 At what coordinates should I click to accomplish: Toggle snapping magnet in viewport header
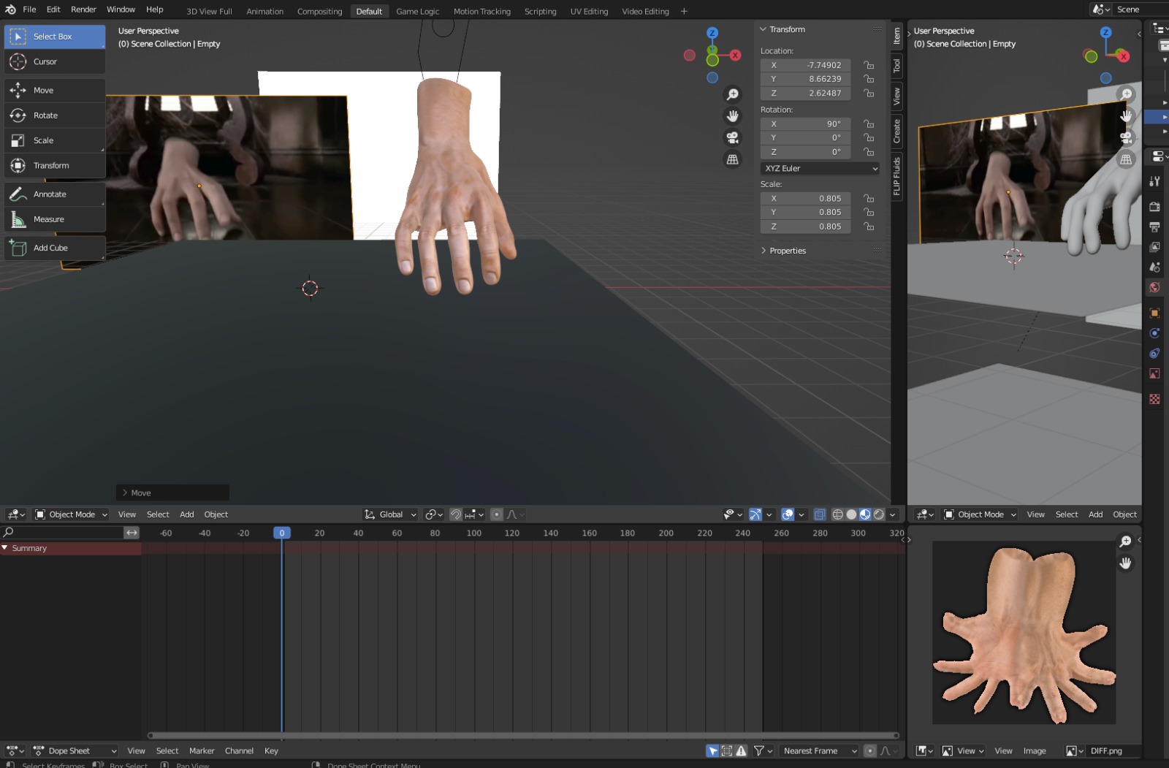click(455, 514)
